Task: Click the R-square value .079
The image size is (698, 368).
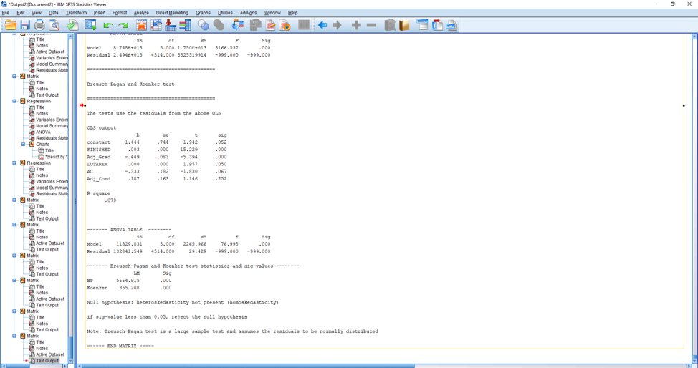Action: click(x=110, y=200)
